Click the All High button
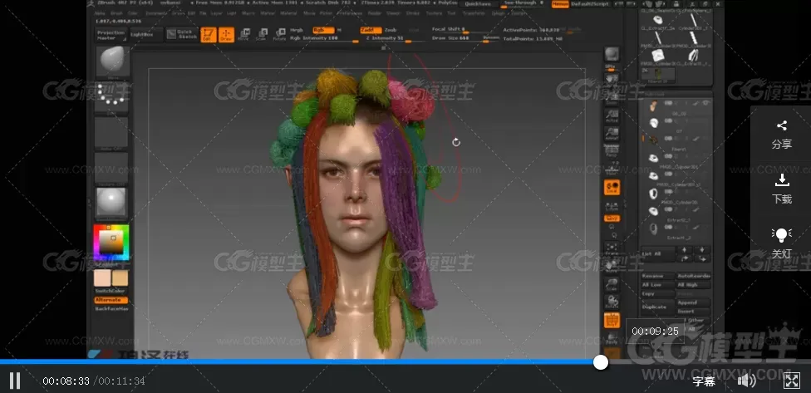The height and width of the screenshot is (393, 811). tap(694, 285)
